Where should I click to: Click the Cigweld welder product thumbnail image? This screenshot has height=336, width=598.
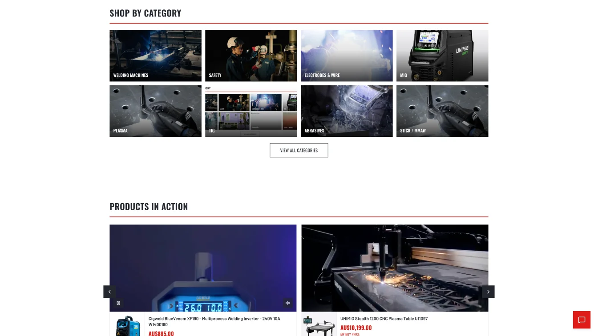coord(127,327)
